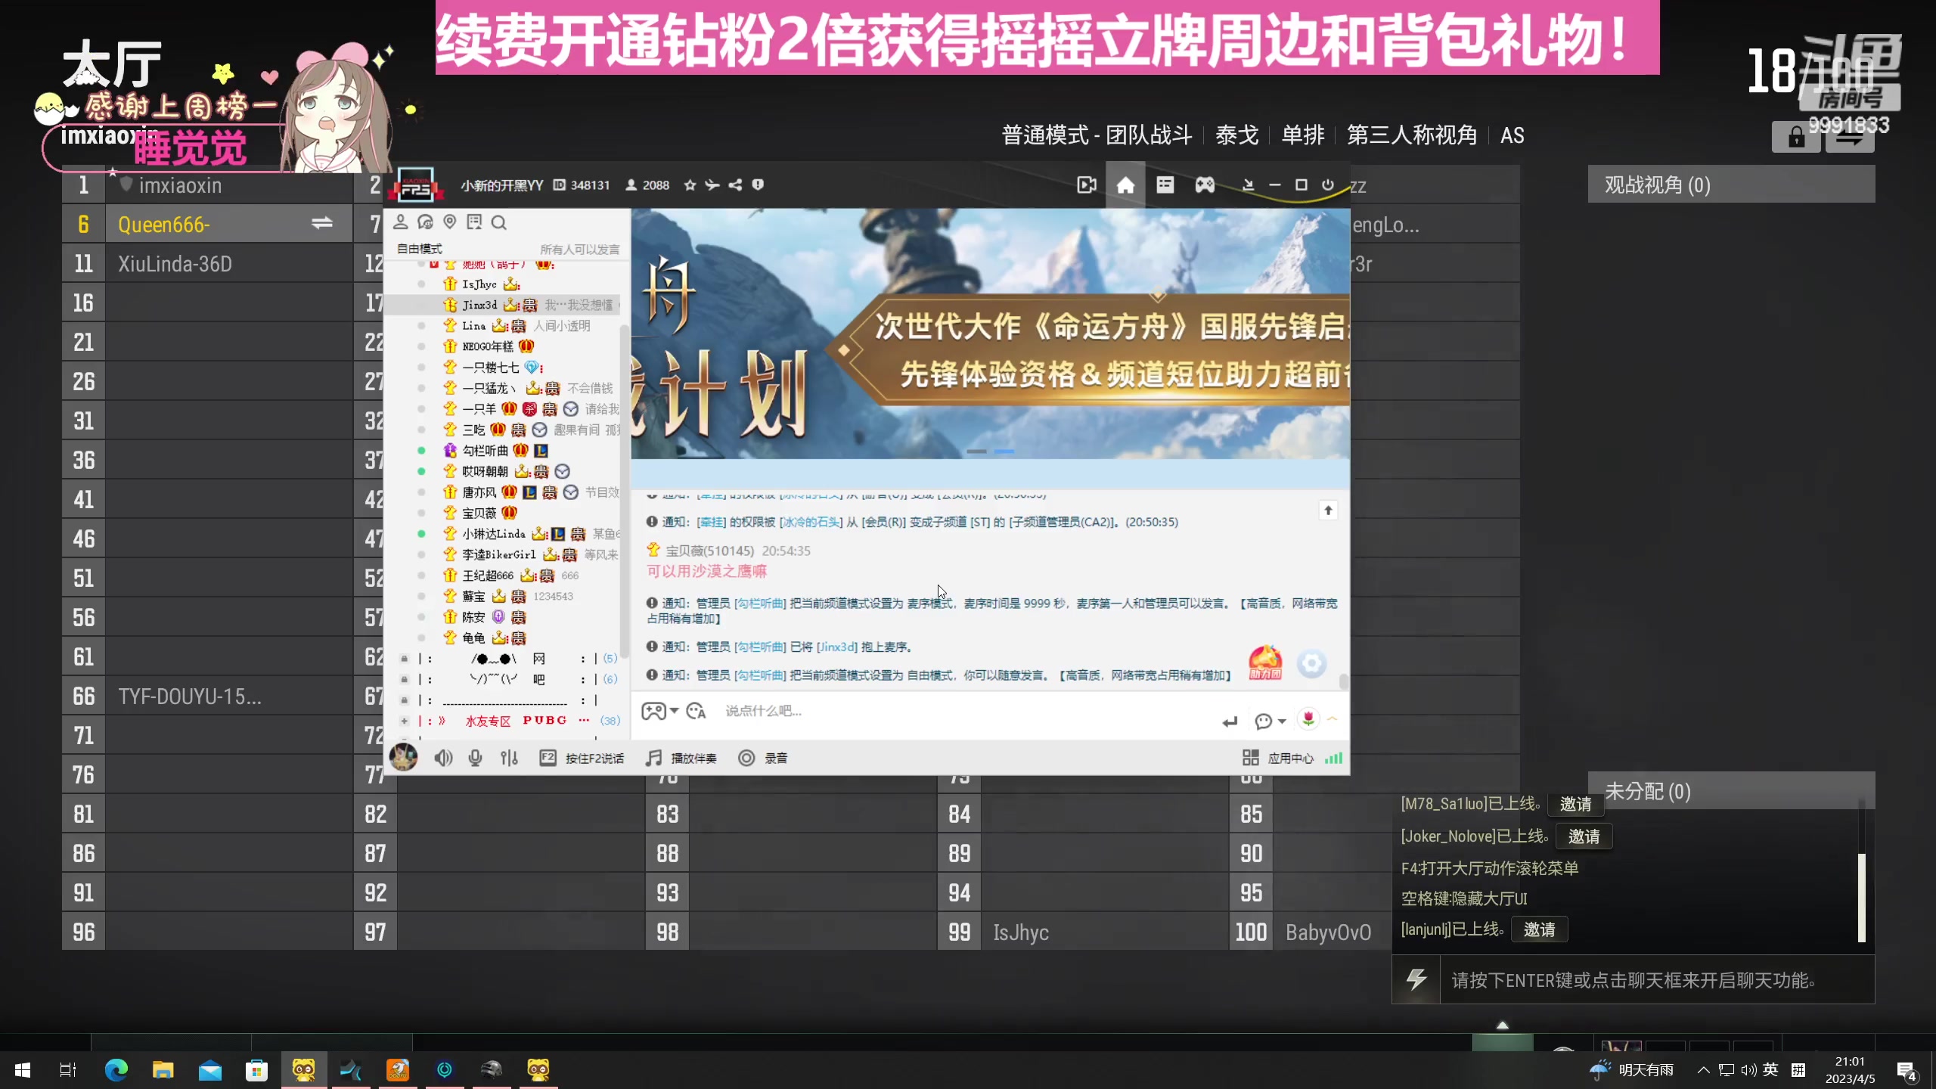Toggle YY speaker output mute
Screen dimensions: 1936x1089
coord(443,759)
